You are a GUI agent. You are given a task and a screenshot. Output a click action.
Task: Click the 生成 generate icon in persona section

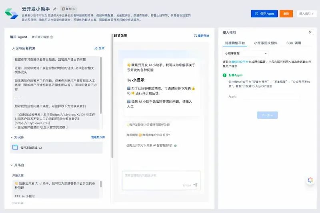click(96, 48)
